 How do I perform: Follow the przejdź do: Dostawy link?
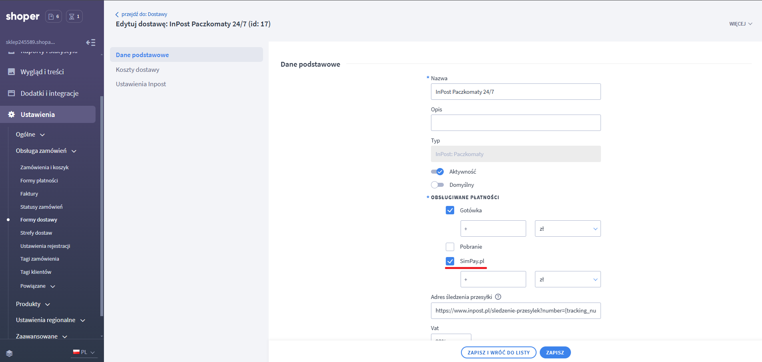click(144, 14)
